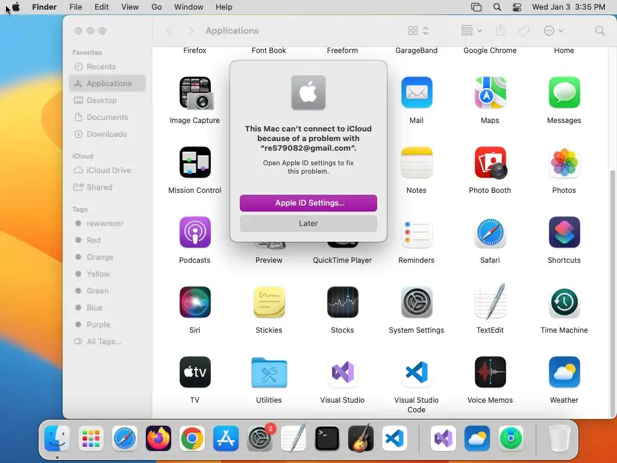This screenshot has height=463, width=617.
Task: Select the Siri app icon
Action: point(195,302)
